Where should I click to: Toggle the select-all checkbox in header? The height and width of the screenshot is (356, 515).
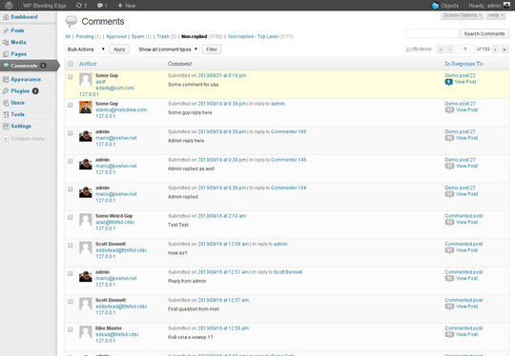click(x=71, y=63)
